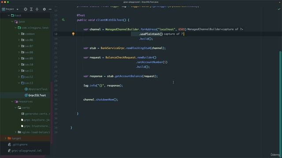Screen dimensions: 282x158
Task: Run clientWithSSLTest via gutter run icon
Action: pos(63,20)
